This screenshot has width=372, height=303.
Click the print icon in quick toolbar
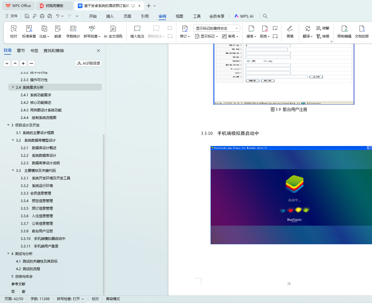42,16
